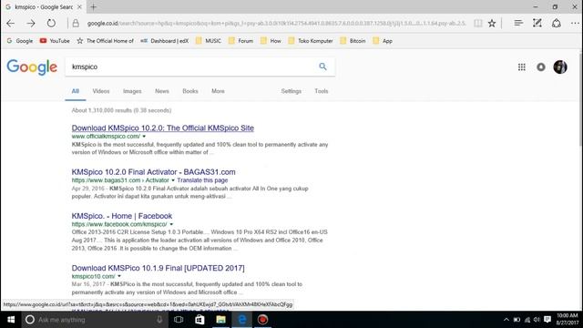Open the Edge Hub icon
Screen dimensions: 583x328
coord(518,23)
